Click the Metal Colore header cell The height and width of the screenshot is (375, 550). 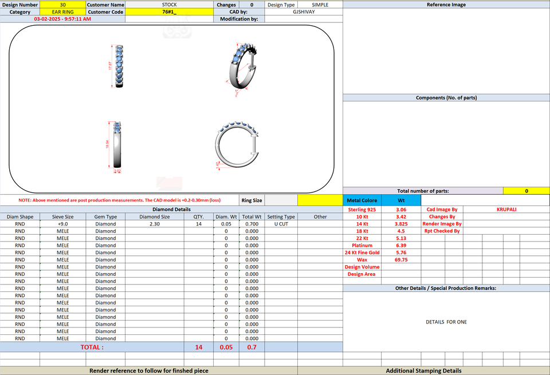coord(362,200)
